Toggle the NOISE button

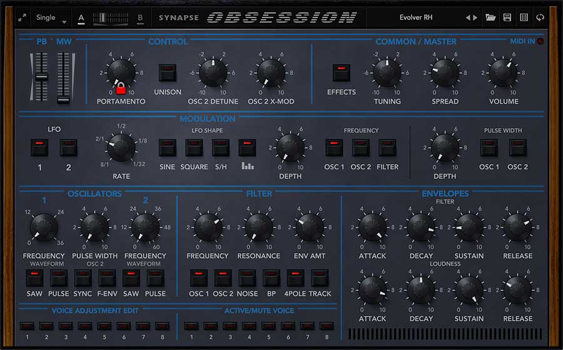247,278
